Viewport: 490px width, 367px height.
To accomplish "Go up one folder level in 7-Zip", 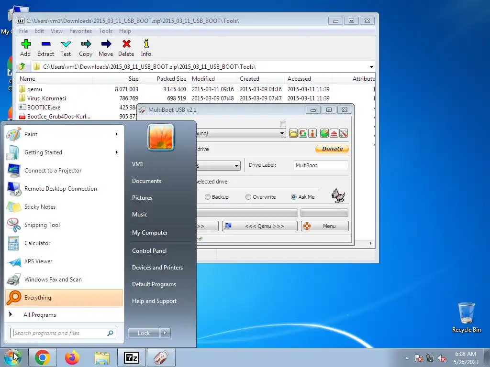I will coord(22,66).
